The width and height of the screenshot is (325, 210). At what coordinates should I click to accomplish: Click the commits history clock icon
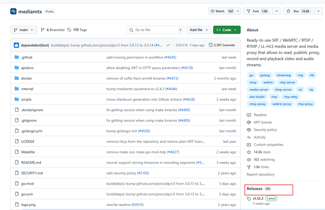click(x=210, y=45)
